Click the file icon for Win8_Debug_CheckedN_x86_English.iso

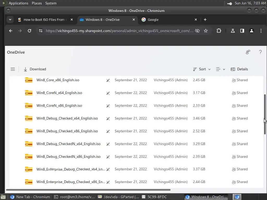(29, 157)
